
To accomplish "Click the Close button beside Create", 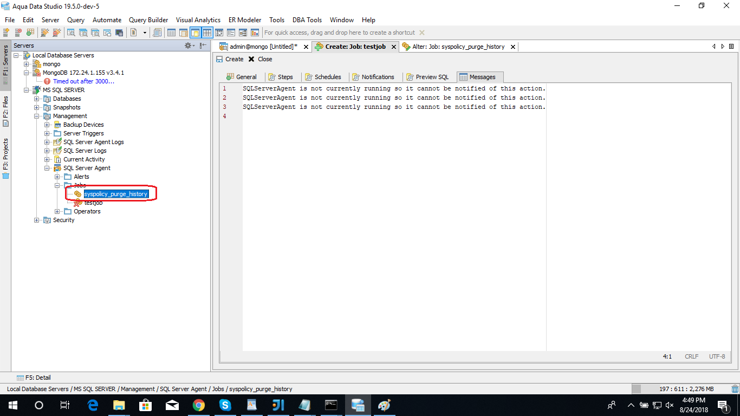I will click(x=260, y=59).
